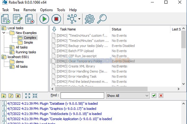This screenshot has width=187, height=124.
Task: Select the DataBase plugin loaded log entry
Action: pyautogui.click(x=52, y=104)
